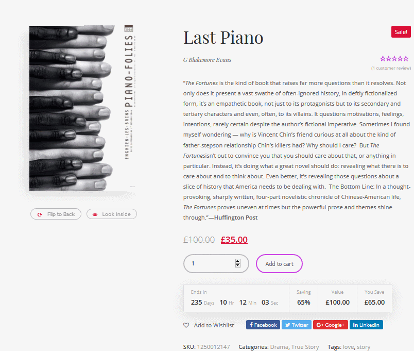This screenshot has width=414, height=351.
Task: Share the book on Facebook
Action: [263, 325]
